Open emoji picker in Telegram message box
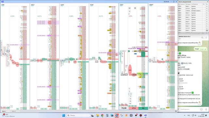Viewport: 209px width, 118px height. click(x=201, y=109)
